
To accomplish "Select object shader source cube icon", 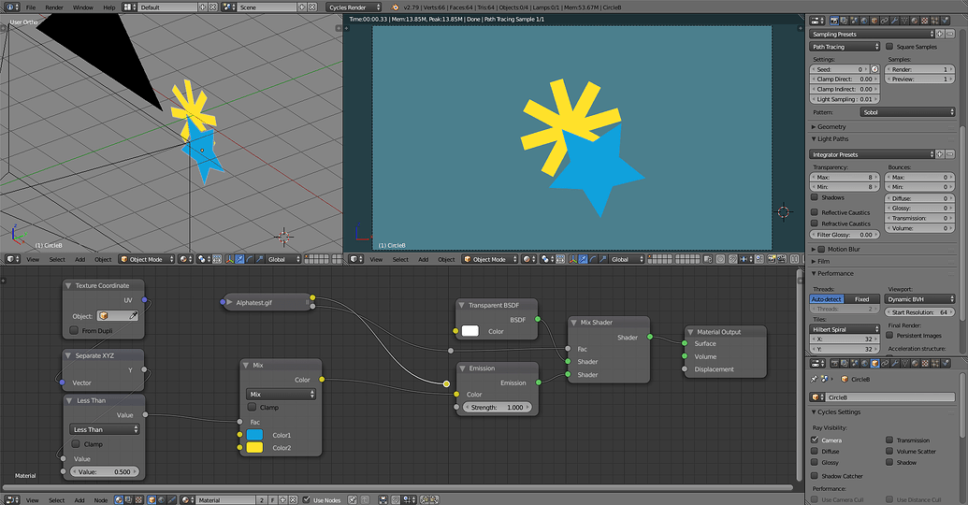I will pos(152,499).
